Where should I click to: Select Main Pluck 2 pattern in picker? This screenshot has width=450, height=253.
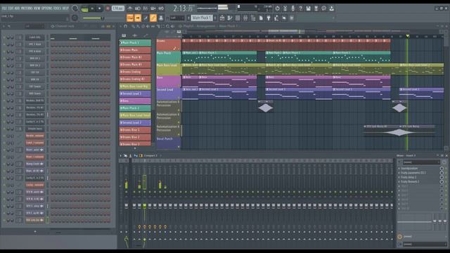[x=135, y=108]
